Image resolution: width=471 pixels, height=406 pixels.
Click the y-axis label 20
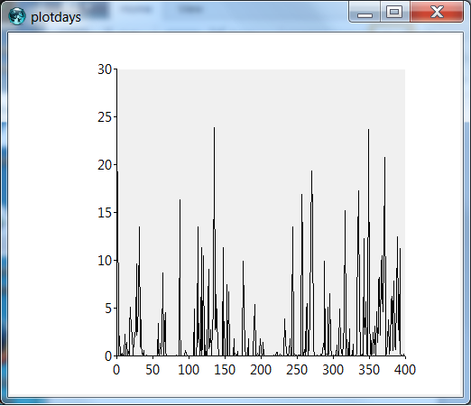coord(105,165)
